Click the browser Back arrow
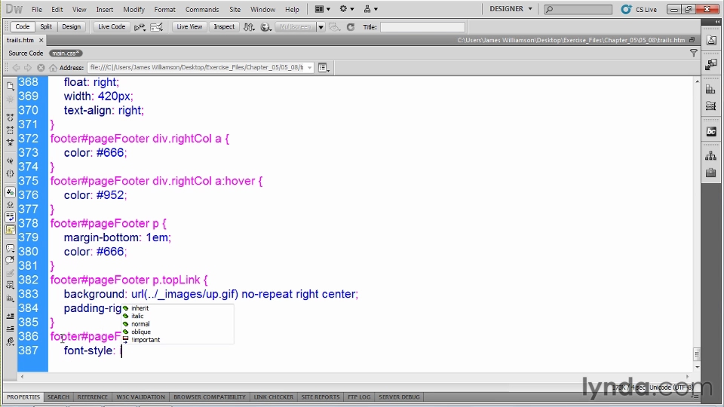 16,67
